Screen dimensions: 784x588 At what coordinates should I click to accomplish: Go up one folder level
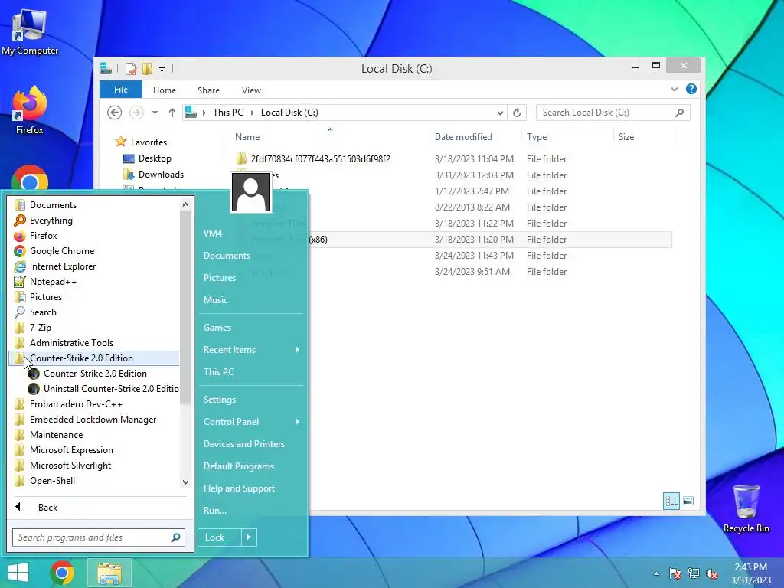pyautogui.click(x=172, y=113)
